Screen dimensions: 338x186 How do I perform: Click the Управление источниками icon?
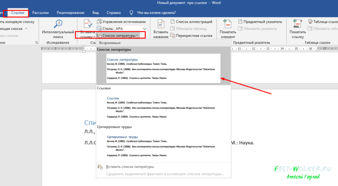(99, 22)
